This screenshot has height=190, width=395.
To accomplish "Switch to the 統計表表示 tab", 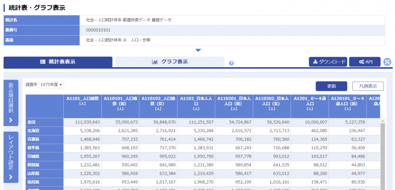I will pyautogui.click(x=58, y=62).
